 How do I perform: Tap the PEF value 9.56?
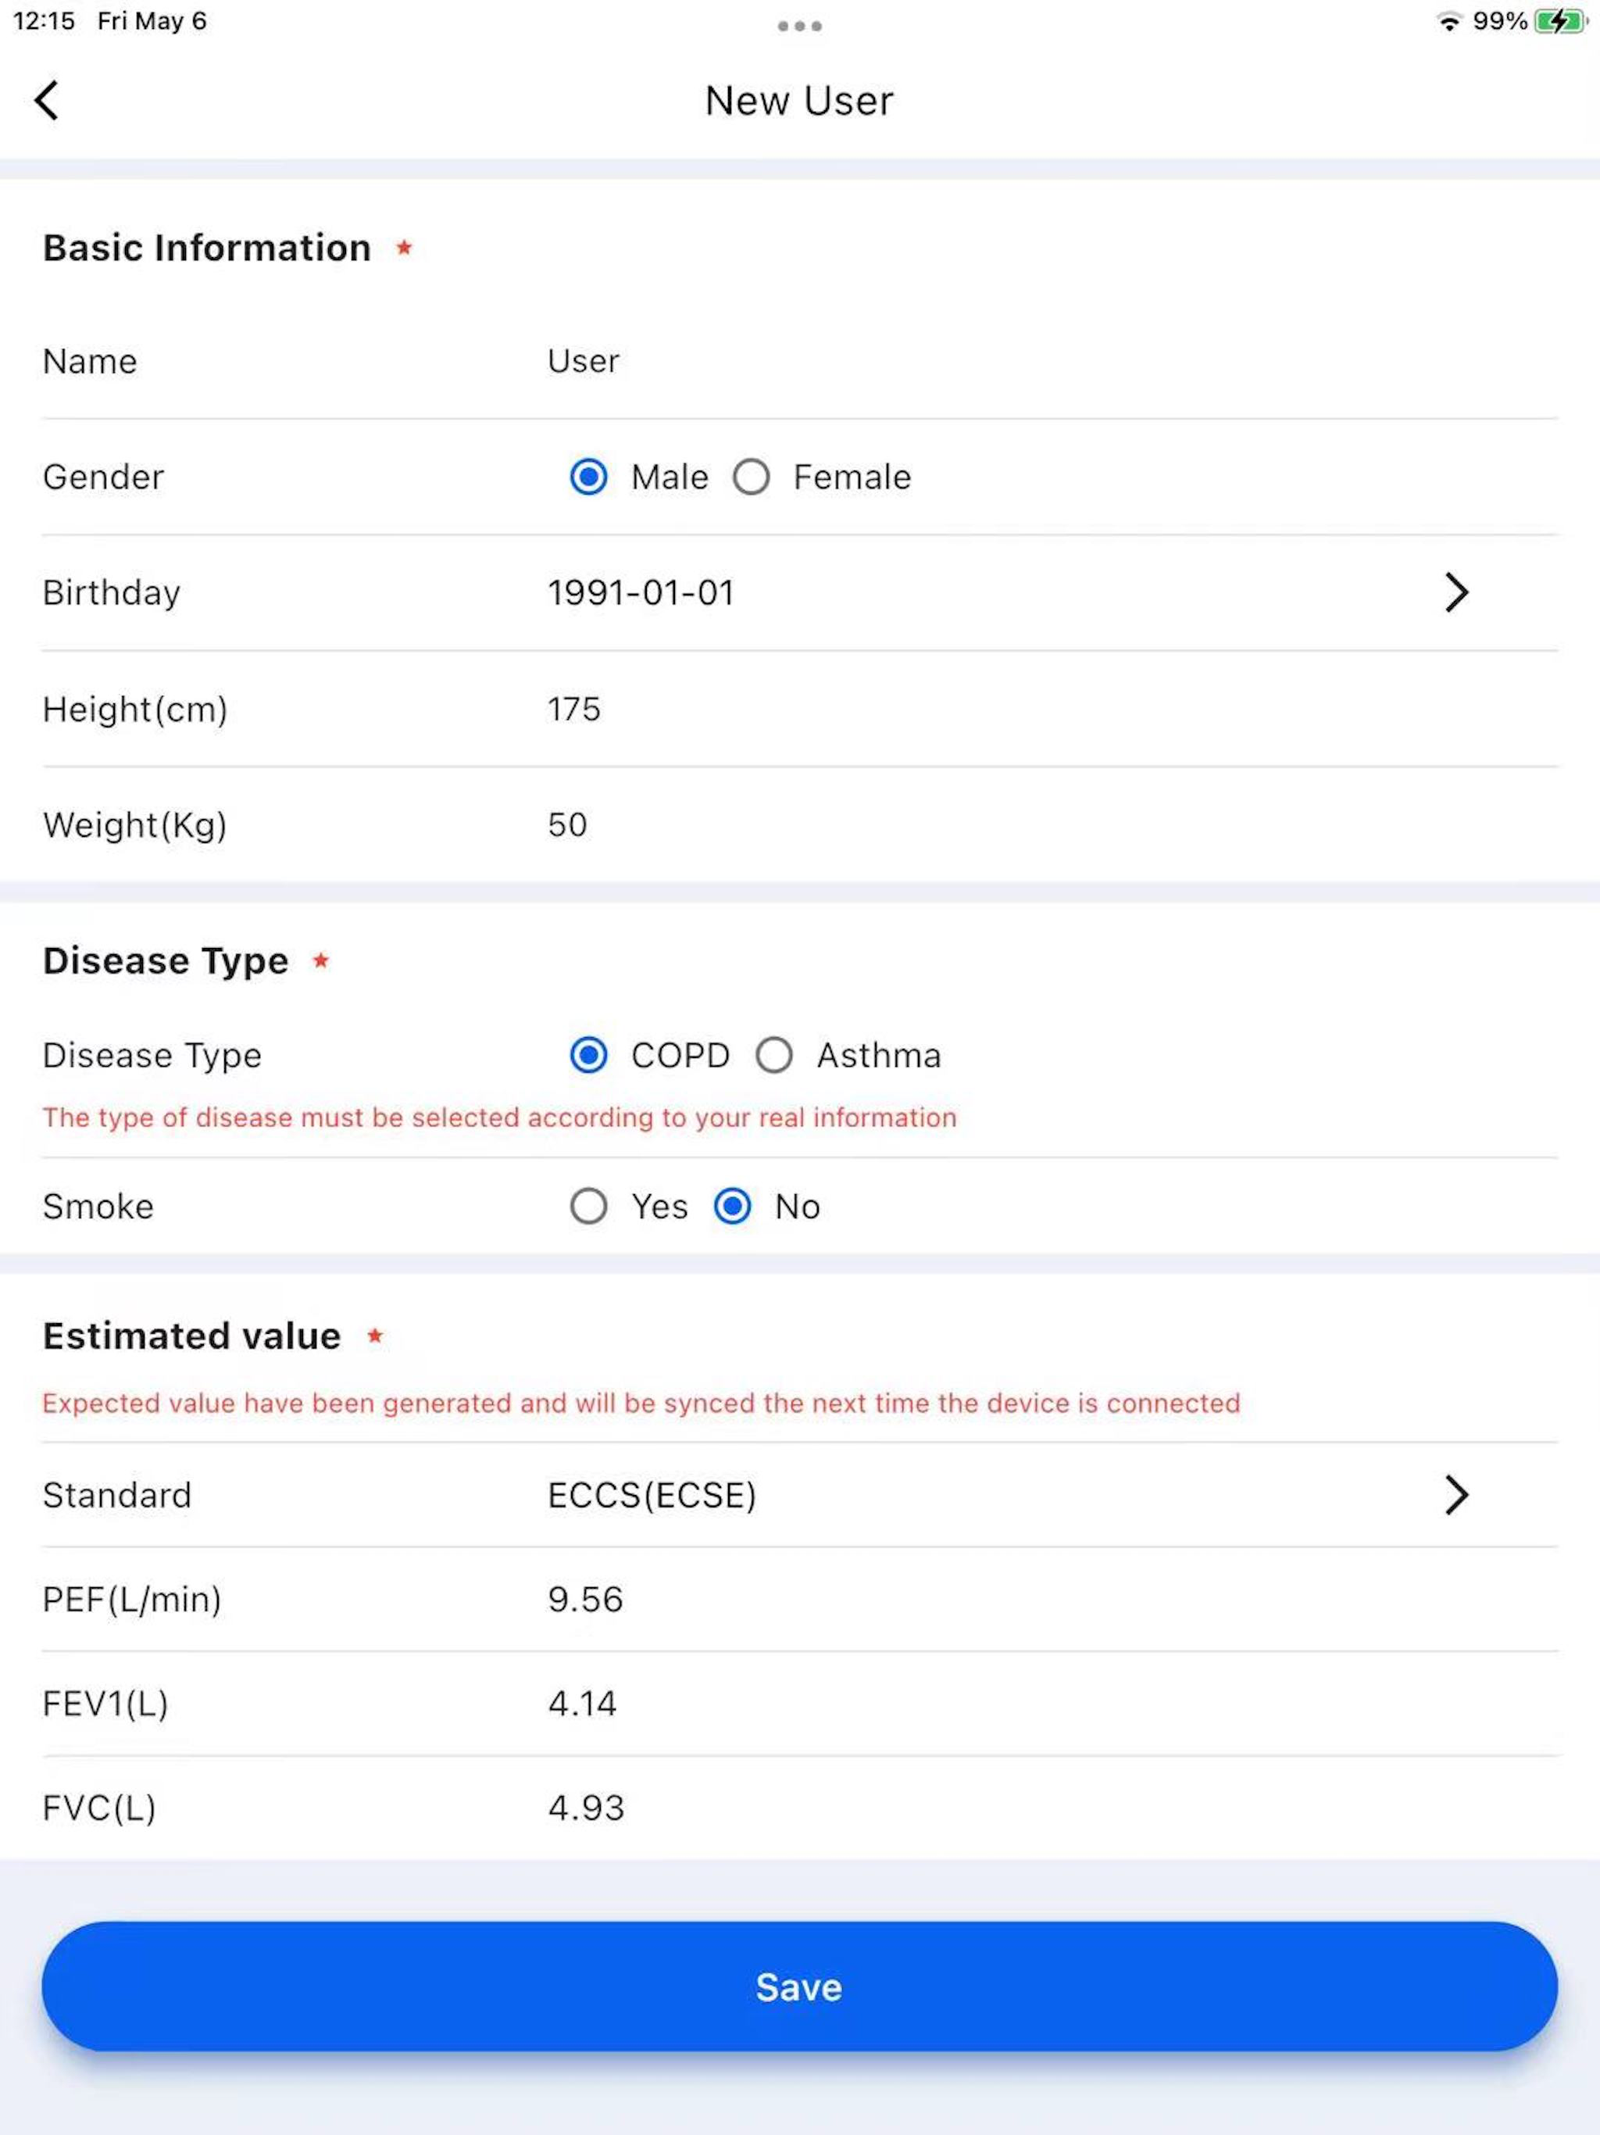pos(586,1600)
